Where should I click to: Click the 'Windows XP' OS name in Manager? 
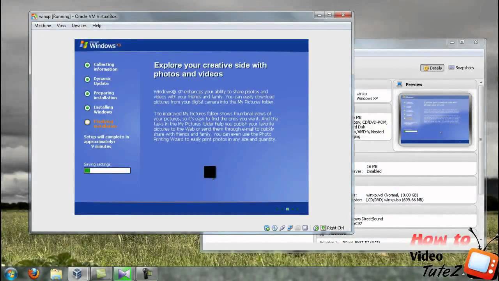367,99
